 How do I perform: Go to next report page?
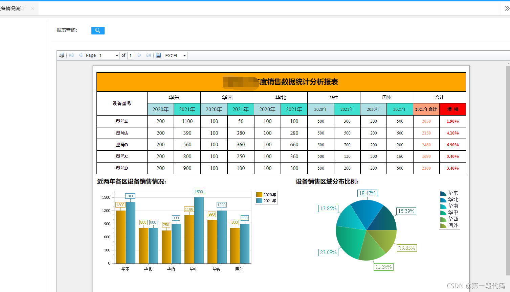point(139,55)
